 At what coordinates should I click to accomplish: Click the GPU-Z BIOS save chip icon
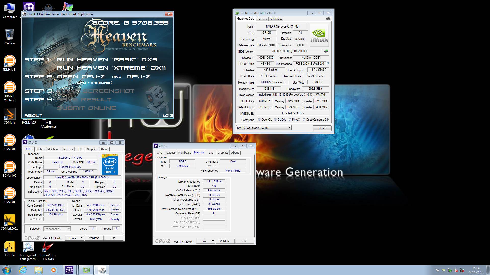[326, 51]
